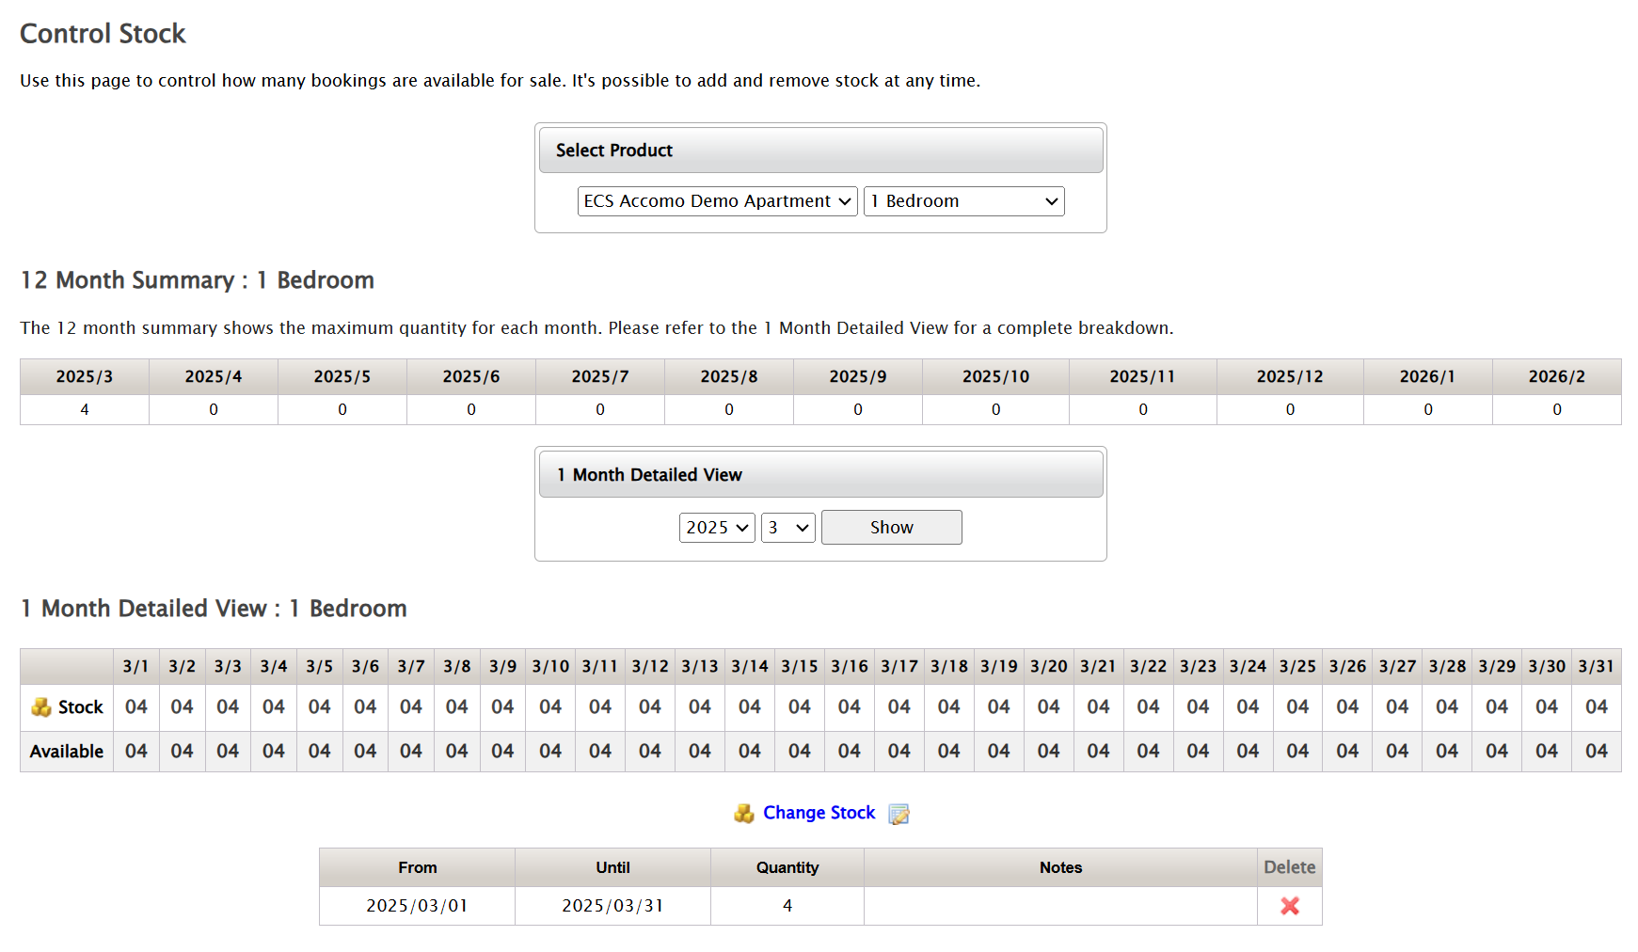
Task: Click the stock value under 3/15
Action: pos(799,706)
